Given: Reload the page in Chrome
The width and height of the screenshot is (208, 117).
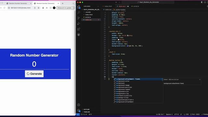Looking at the screenshot, I should point(4,8).
